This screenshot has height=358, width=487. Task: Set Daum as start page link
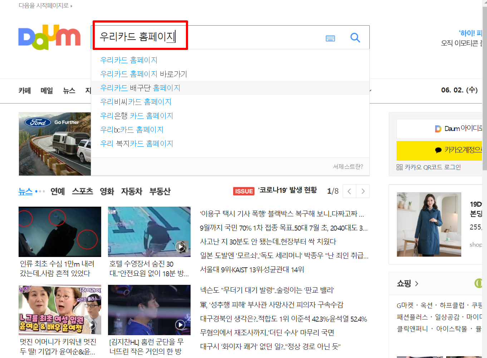pos(45,6)
